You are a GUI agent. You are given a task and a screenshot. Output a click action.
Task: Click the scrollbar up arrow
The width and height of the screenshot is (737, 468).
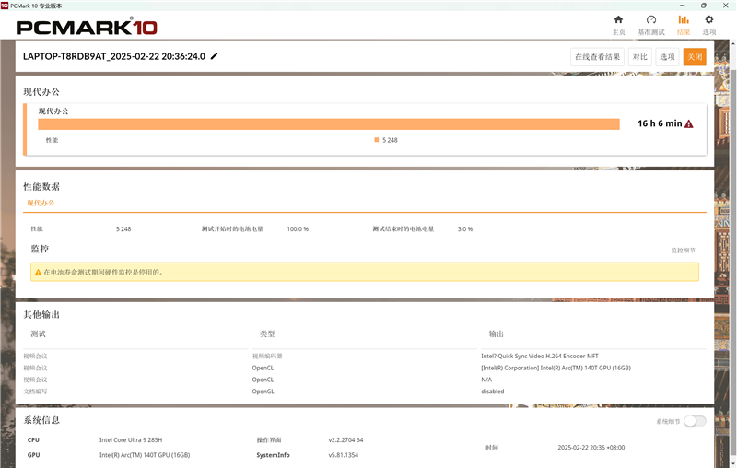coord(732,43)
